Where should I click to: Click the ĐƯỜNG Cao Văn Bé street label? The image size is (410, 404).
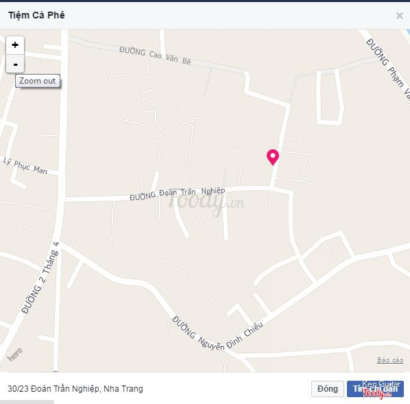click(x=155, y=55)
